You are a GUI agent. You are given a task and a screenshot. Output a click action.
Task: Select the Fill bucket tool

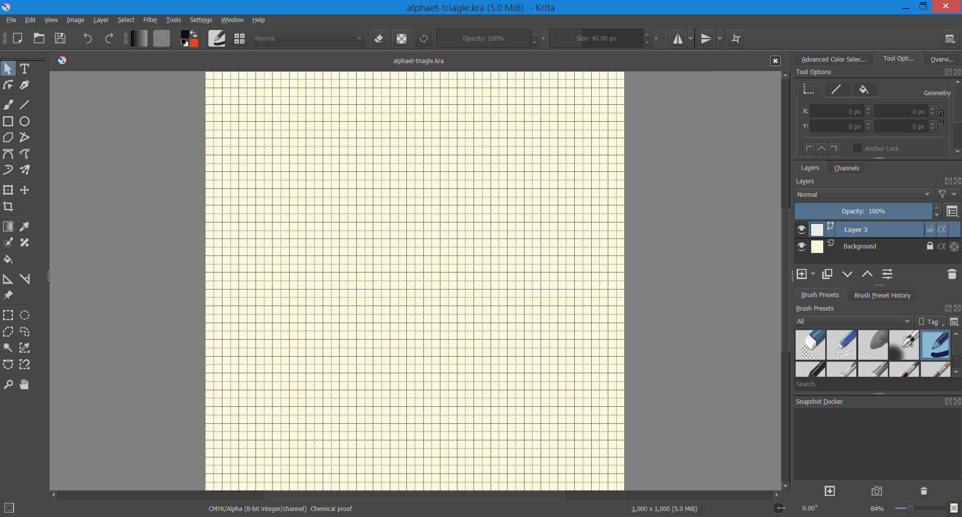[8, 259]
